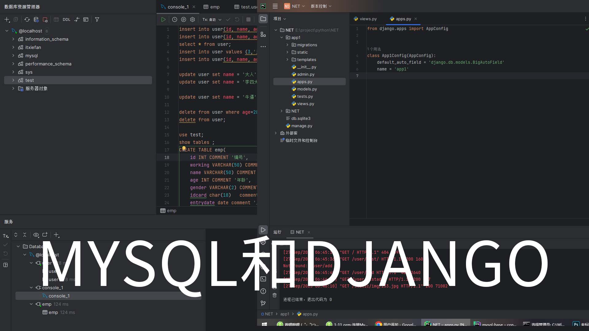Close the NET run tab

[309, 232]
